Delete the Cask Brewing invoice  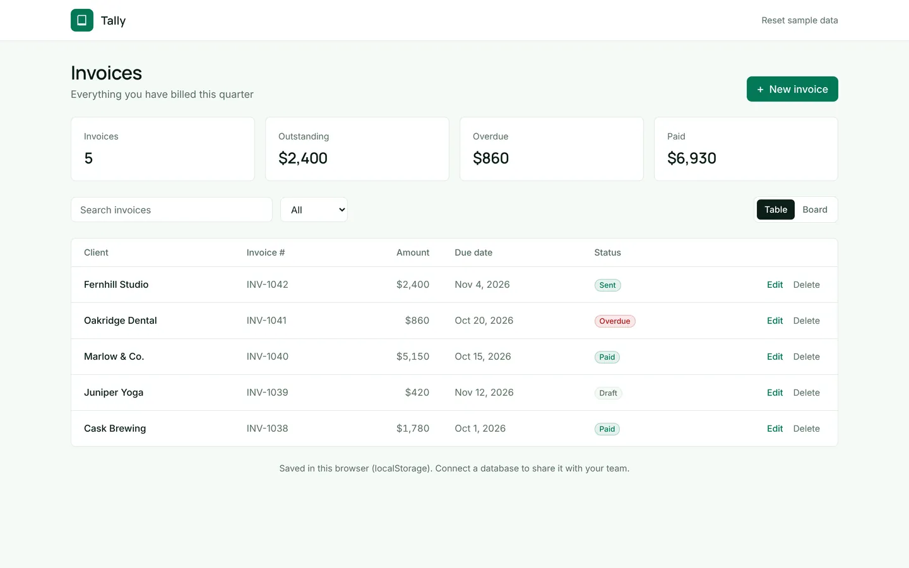806,429
